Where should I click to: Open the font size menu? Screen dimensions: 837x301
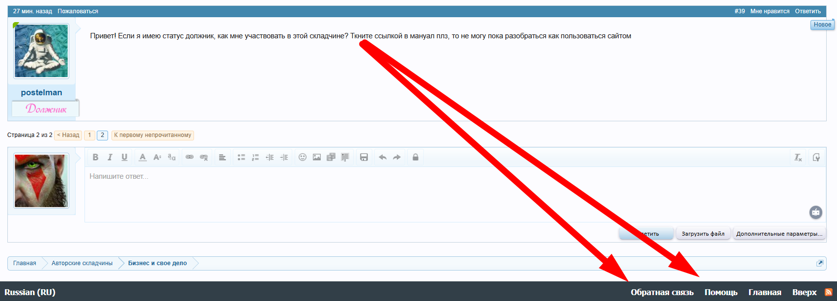[x=157, y=157]
